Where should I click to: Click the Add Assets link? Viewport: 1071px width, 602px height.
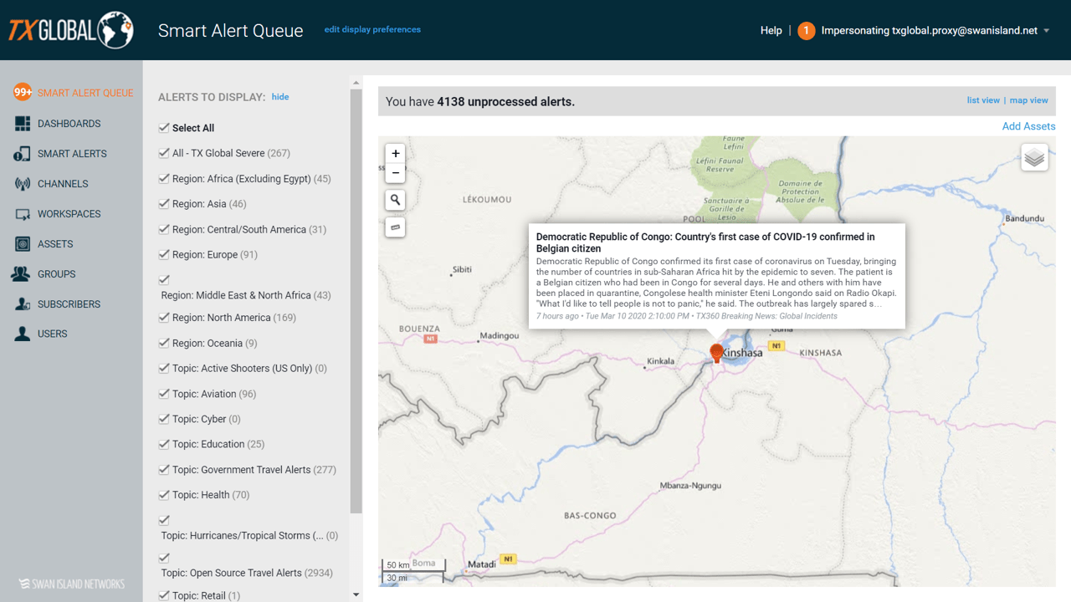point(1028,126)
